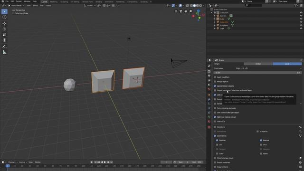
Task: Open the Material properties tab icon
Action: tap(209, 122)
